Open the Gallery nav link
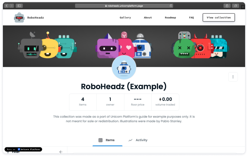 [x=125, y=18]
